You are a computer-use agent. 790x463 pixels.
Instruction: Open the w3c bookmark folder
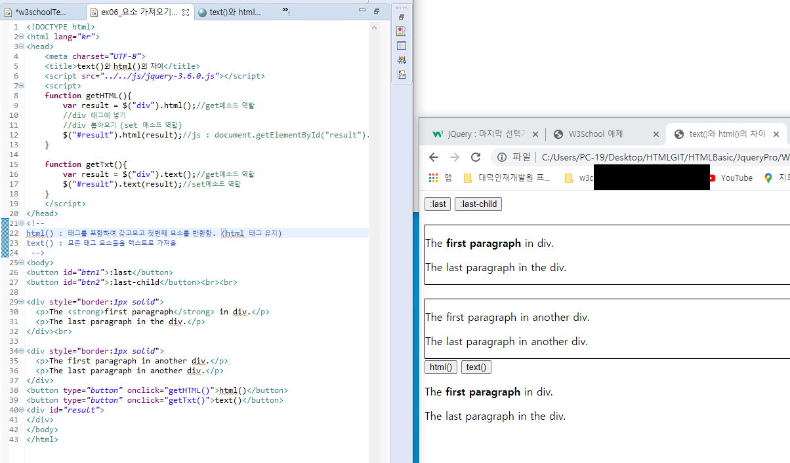[x=579, y=177]
